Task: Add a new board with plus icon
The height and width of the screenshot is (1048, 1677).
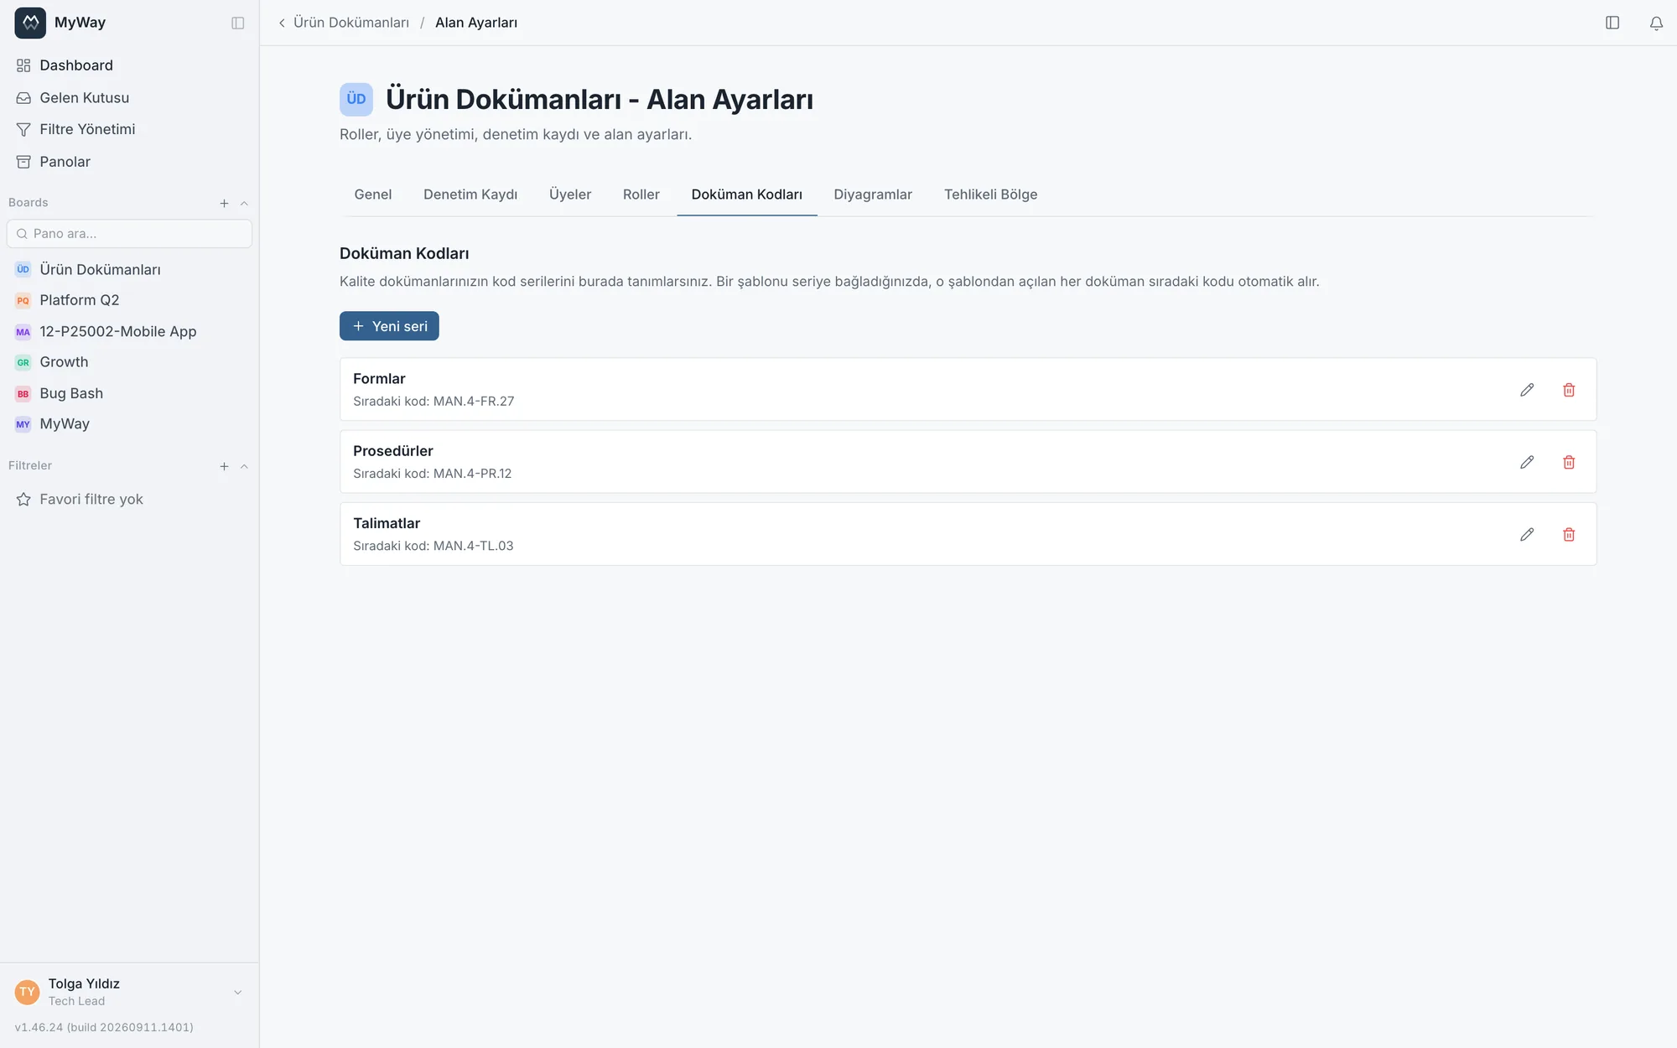Action: coord(224,203)
